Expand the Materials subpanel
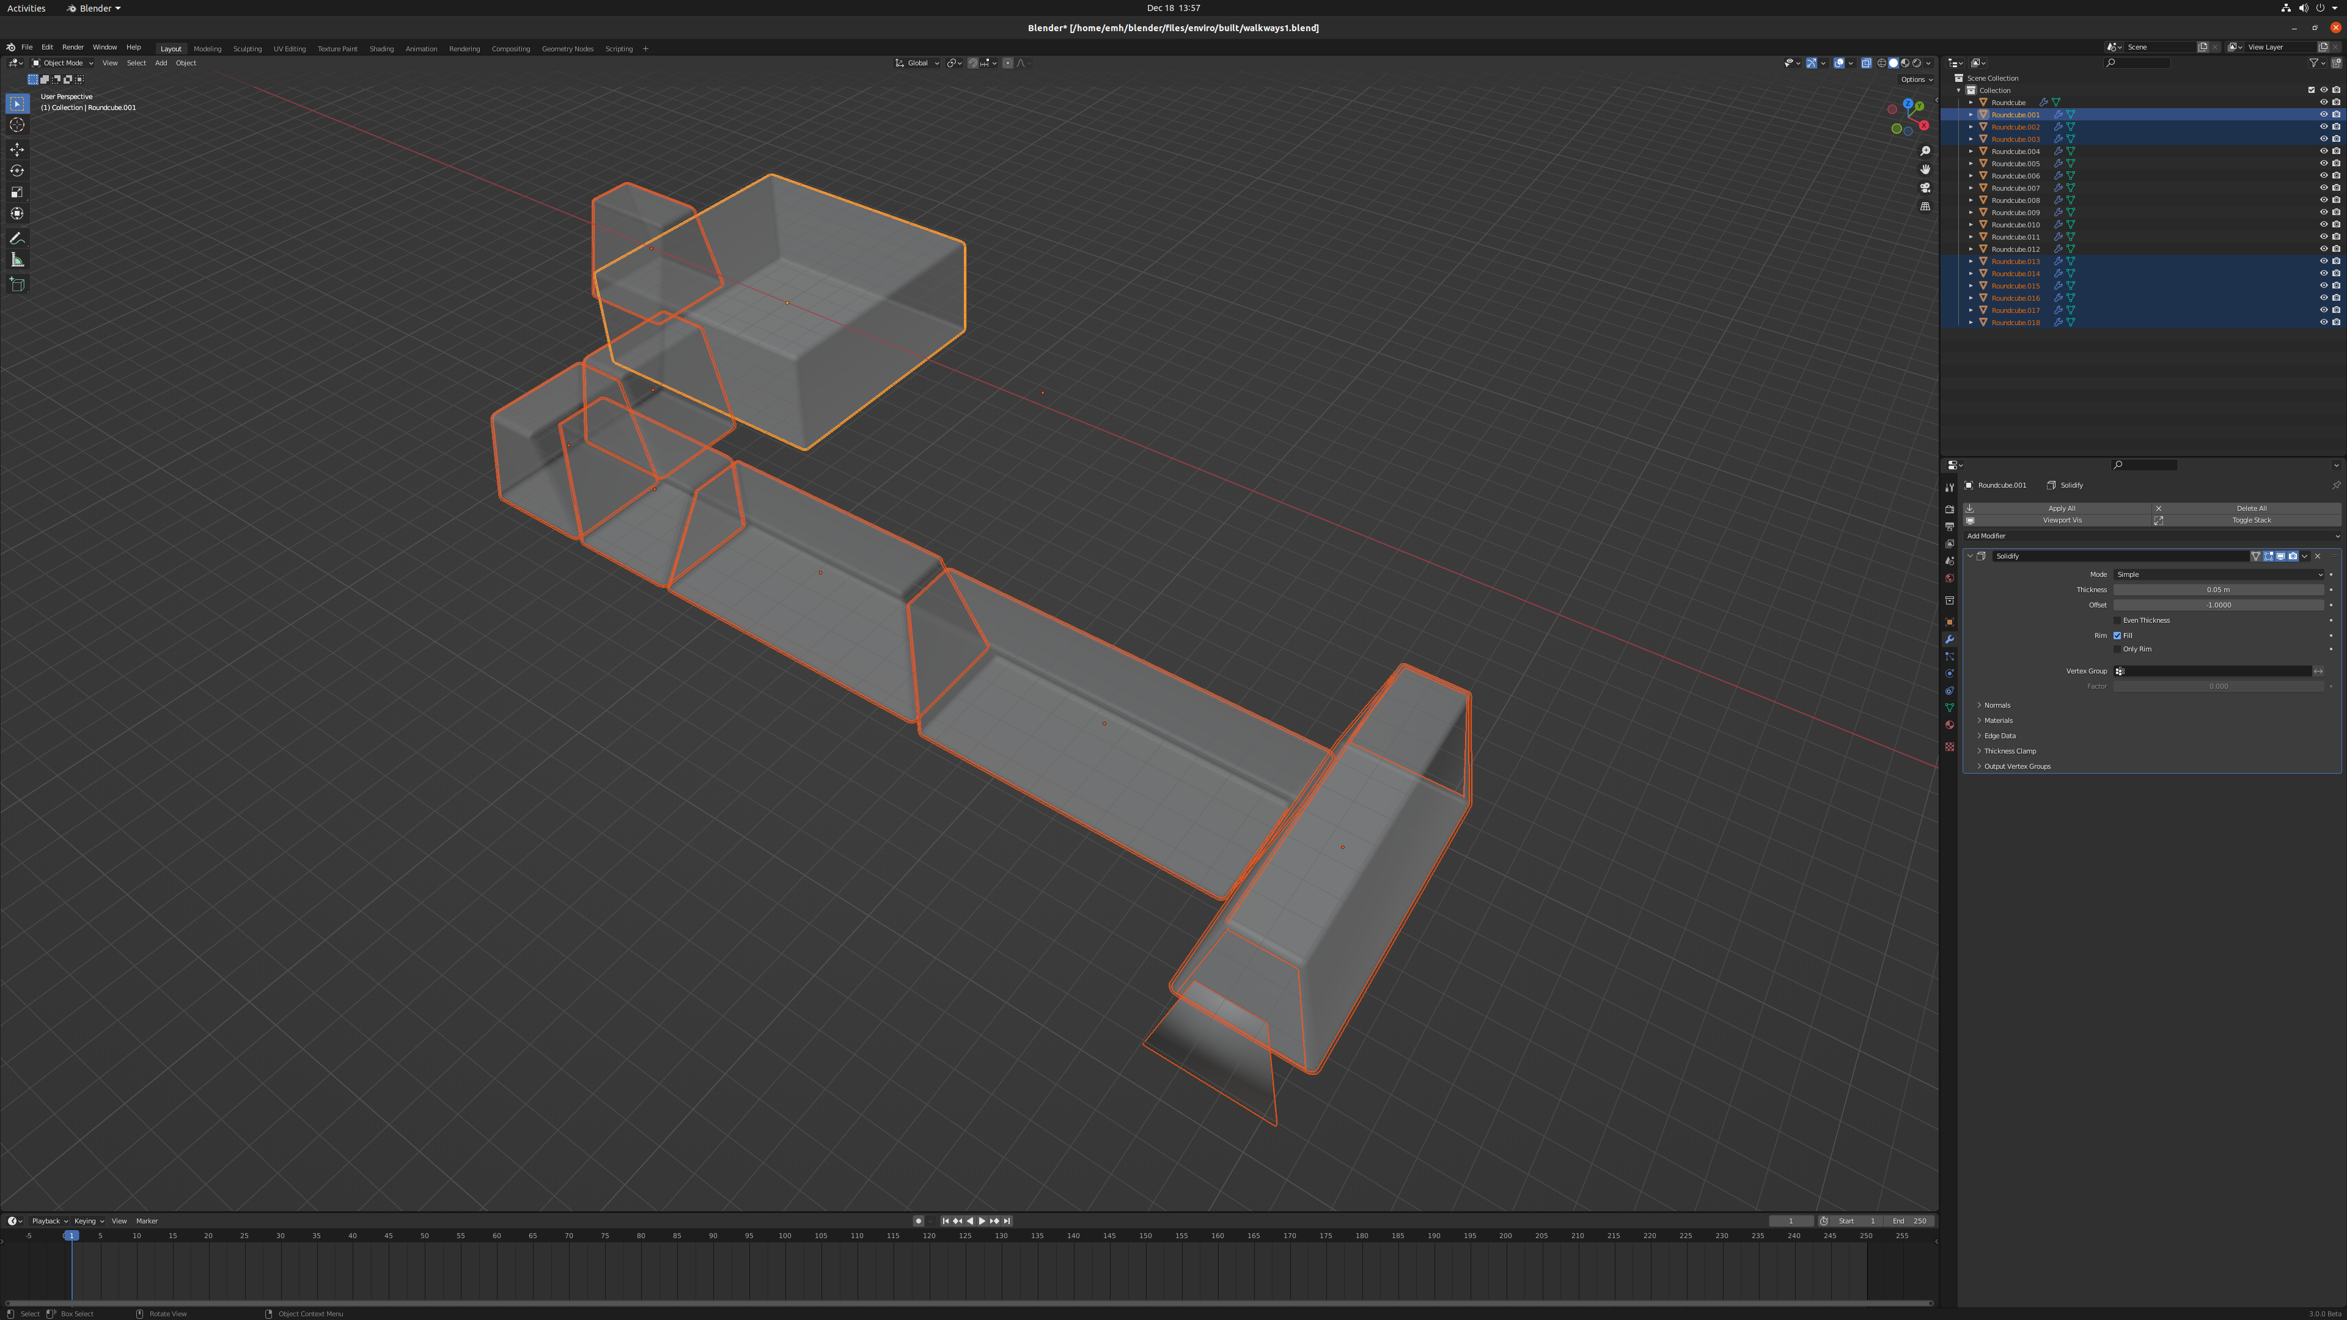This screenshot has width=2347, height=1320. [1998, 721]
